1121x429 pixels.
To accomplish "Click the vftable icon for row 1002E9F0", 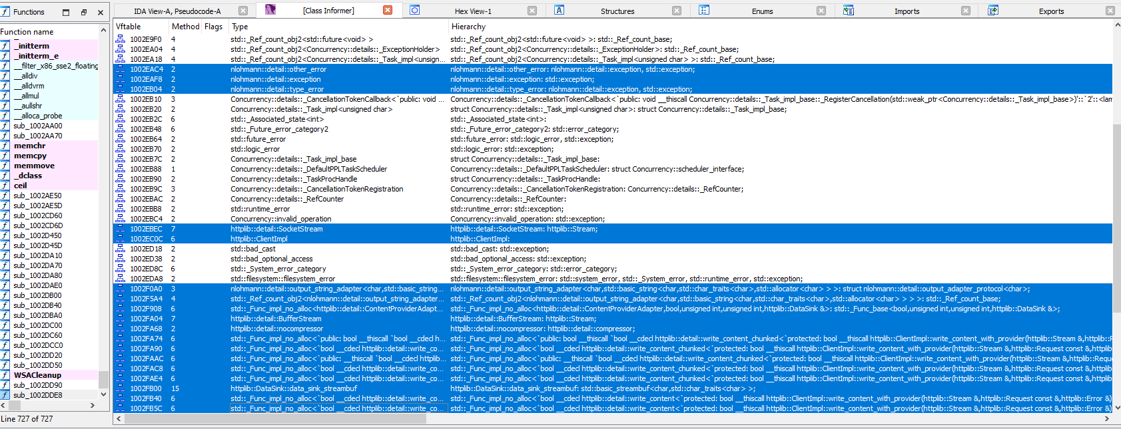I will pos(120,39).
